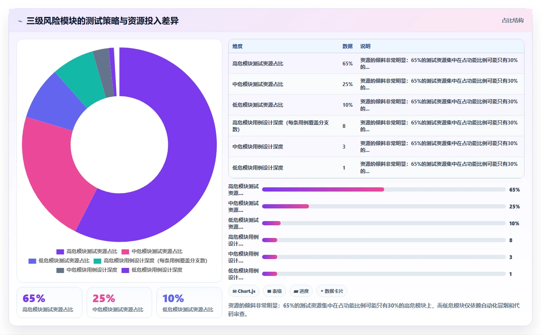The width and height of the screenshot is (541, 335).
Task: Toggle legend entry 高危模块用例设计深度（每条用例覆盖分支数）
Action: pos(150,261)
